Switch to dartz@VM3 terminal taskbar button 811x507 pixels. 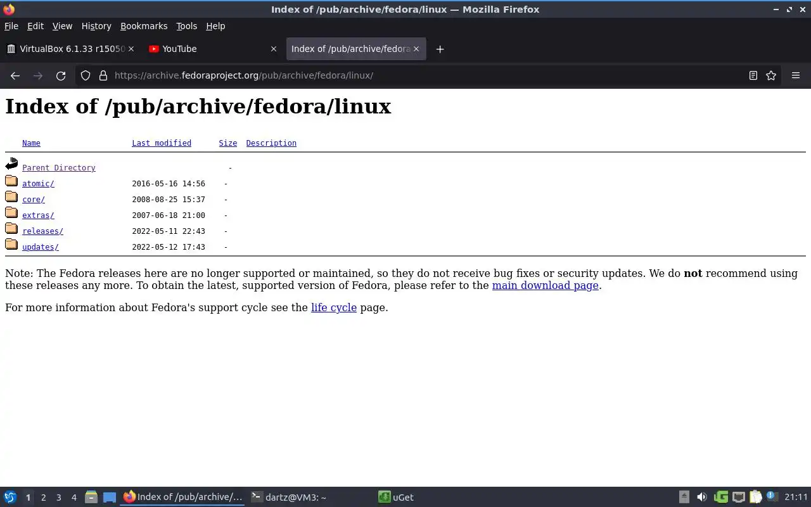click(310, 497)
